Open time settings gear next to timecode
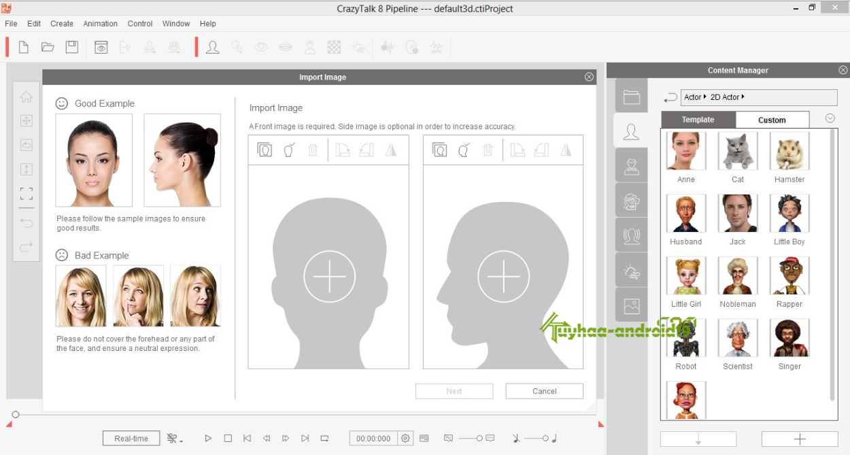This screenshot has width=850, height=455. [x=406, y=439]
